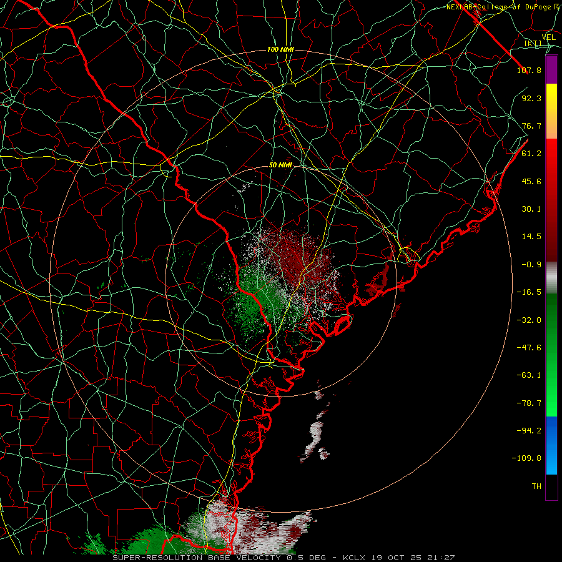Click the -63.1 velocity scale value
Image resolution: width=562 pixels, height=562 pixels.
click(529, 375)
